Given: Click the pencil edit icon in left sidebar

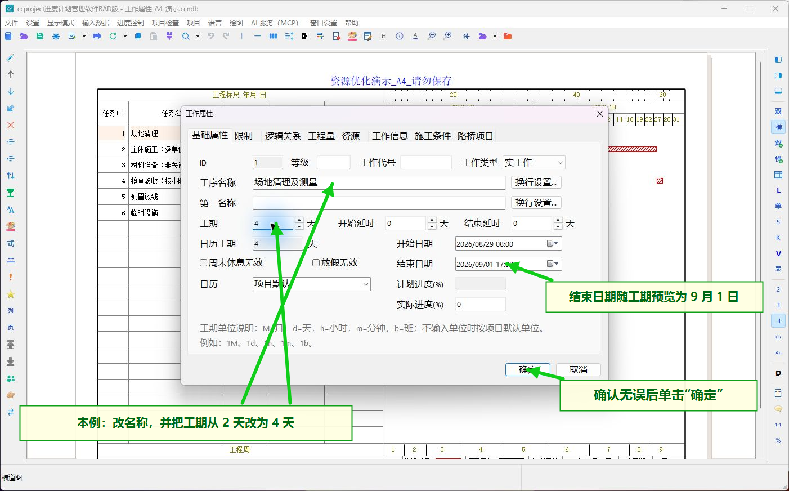Looking at the screenshot, I should coord(11,57).
